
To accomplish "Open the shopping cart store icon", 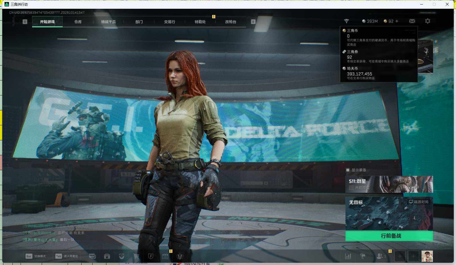I will [x=136, y=256].
